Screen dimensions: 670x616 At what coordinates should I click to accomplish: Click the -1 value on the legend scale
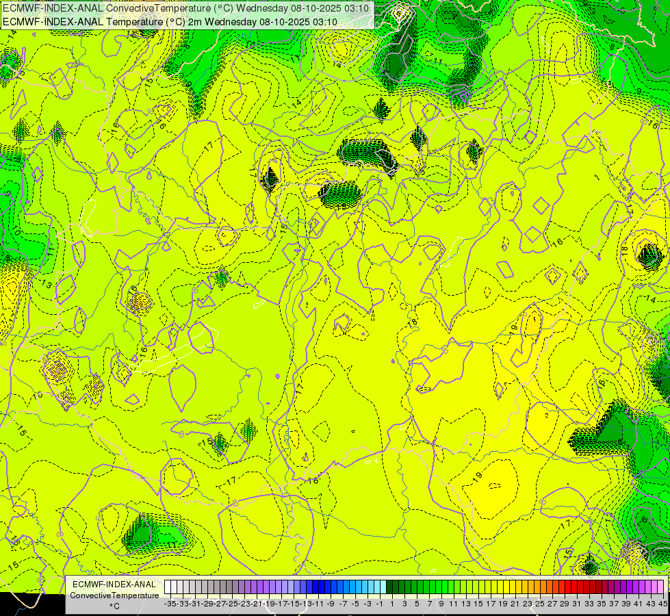(x=379, y=604)
